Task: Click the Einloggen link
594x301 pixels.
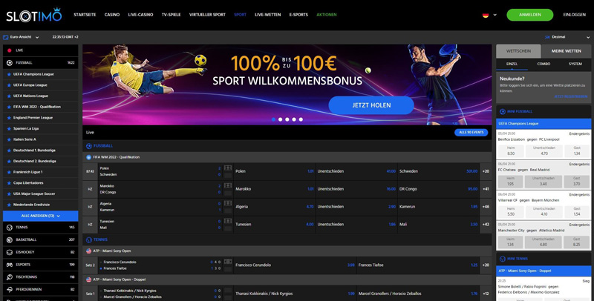Action: pos(574,15)
